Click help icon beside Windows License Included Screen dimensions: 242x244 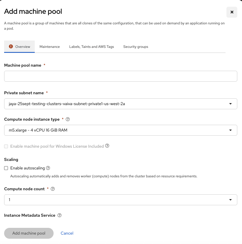pyautogui.click(x=107, y=146)
